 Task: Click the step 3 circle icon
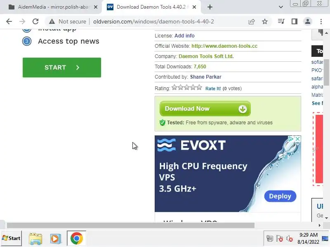coord(27,41)
